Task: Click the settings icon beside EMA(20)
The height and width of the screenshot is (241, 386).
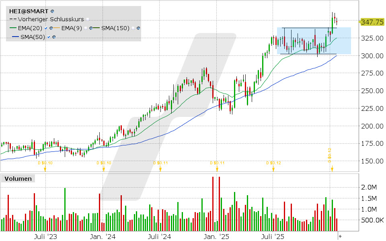Action: pyautogui.click(x=51, y=28)
